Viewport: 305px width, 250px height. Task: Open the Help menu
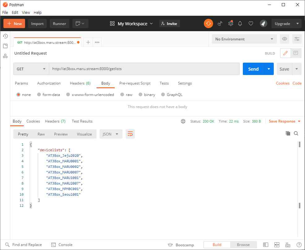(37, 13)
